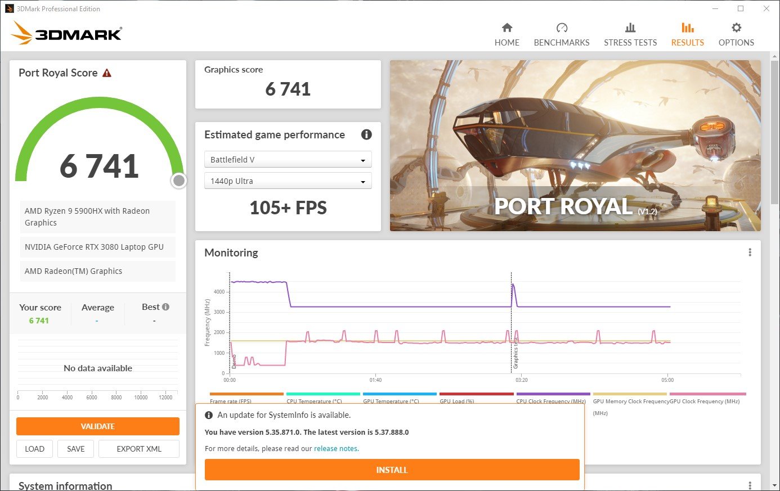Open the HOME tab

coord(507,35)
